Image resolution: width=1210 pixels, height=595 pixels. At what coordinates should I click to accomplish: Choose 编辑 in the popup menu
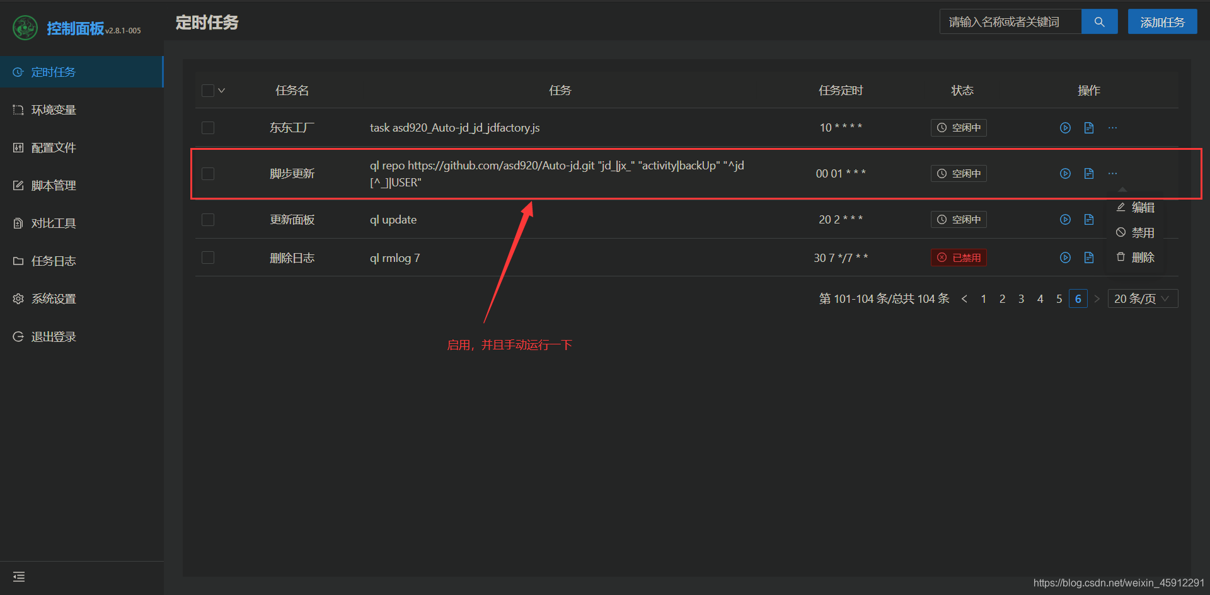[1135, 207]
